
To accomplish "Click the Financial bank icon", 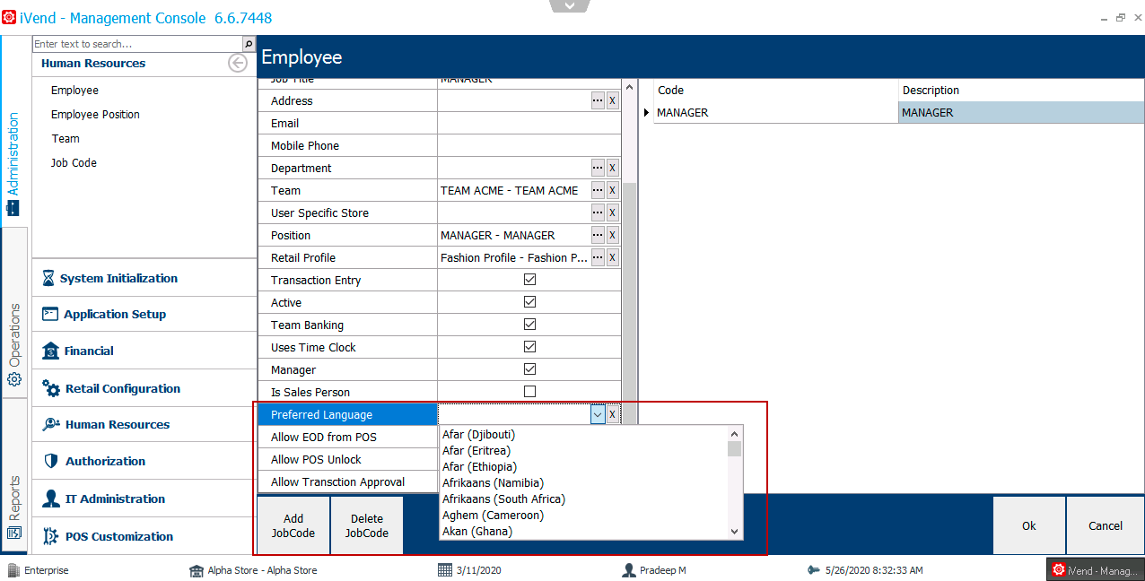I will pyautogui.click(x=50, y=351).
